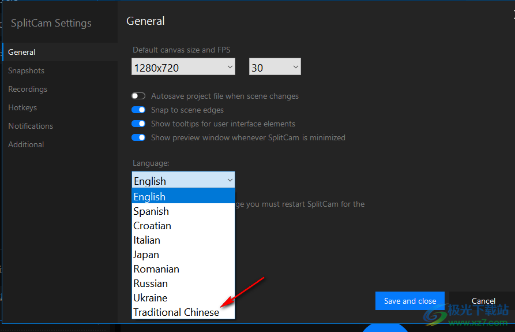Pick Italian from the language list

pyautogui.click(x=183, y=240)
